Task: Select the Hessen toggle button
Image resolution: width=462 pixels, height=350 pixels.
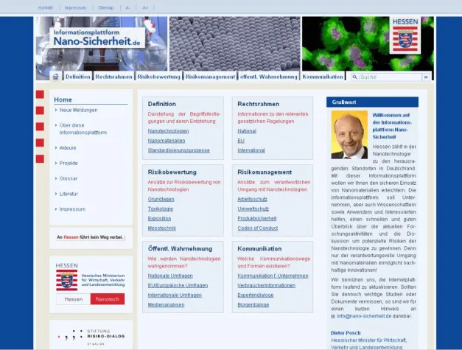Action: [x=74, y=299]
